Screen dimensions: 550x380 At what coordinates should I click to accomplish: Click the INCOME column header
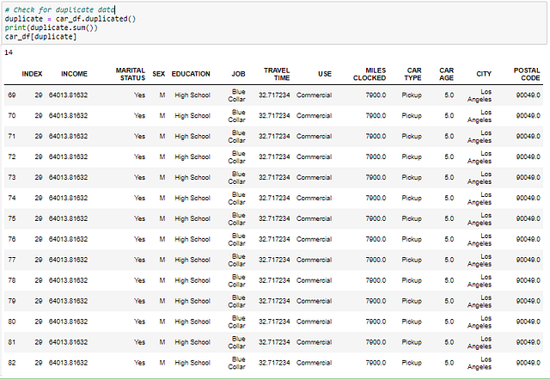pyautogui.click(x=74, y=74)
